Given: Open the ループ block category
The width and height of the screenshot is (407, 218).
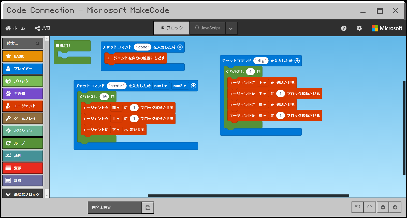Looking at the screenshot, I should pos(23,143).
